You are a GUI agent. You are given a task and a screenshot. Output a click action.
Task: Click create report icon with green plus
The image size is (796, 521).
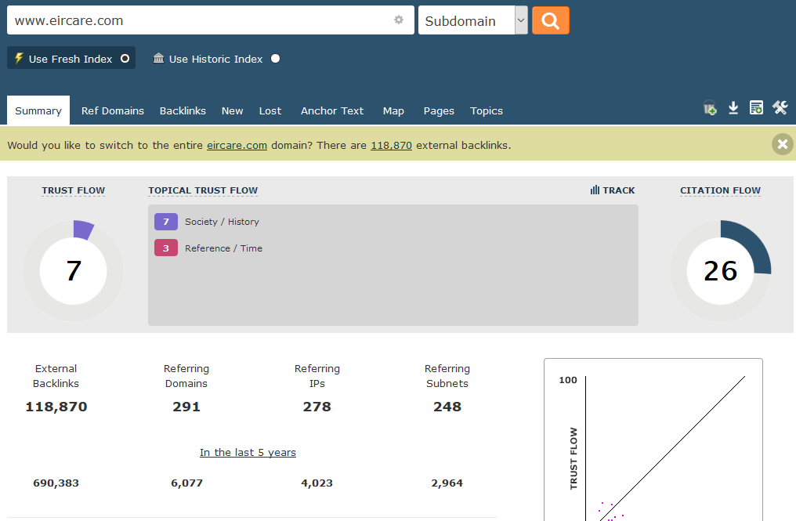(x=756, y=108)
